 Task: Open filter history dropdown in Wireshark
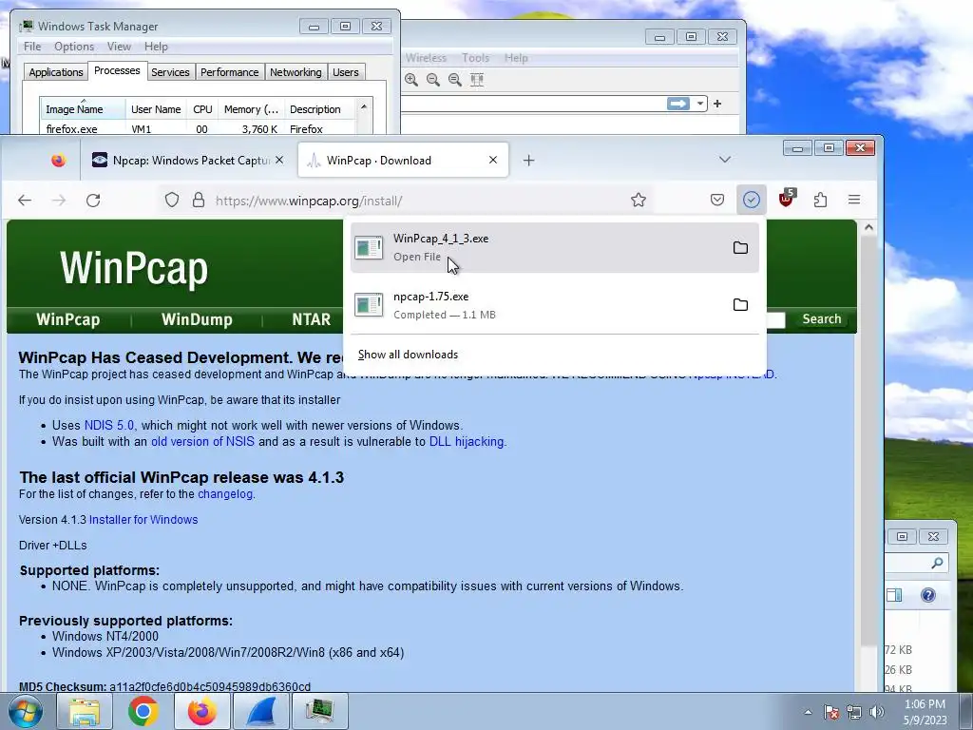pos(700,104)
